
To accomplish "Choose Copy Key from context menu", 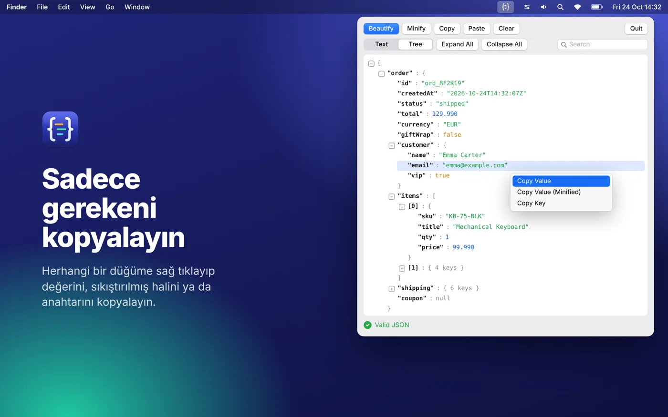I will coord(561,203).
